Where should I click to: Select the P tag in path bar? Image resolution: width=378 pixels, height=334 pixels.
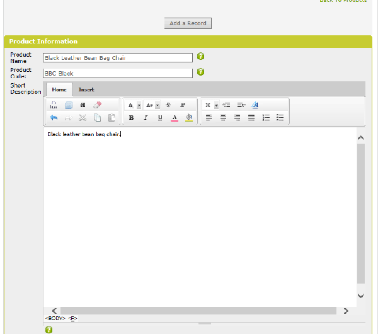click(72, 319)
